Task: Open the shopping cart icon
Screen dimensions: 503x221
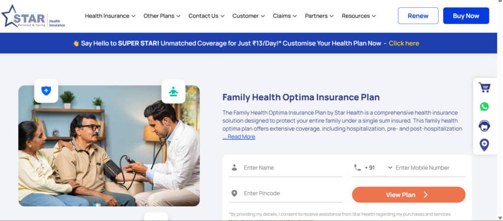Action: click(x=484, y=88)
